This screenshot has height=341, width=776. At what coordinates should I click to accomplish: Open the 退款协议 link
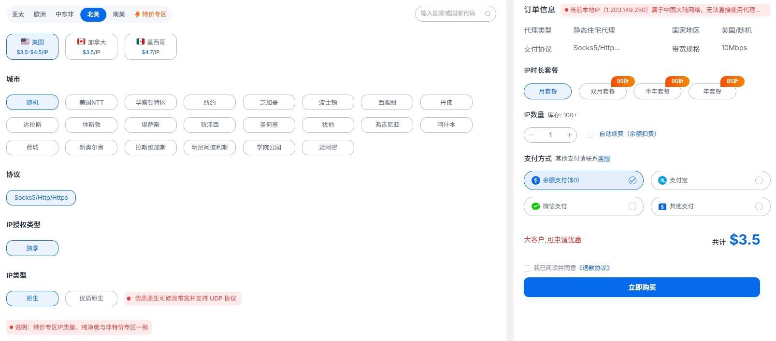tap(594, 268)
